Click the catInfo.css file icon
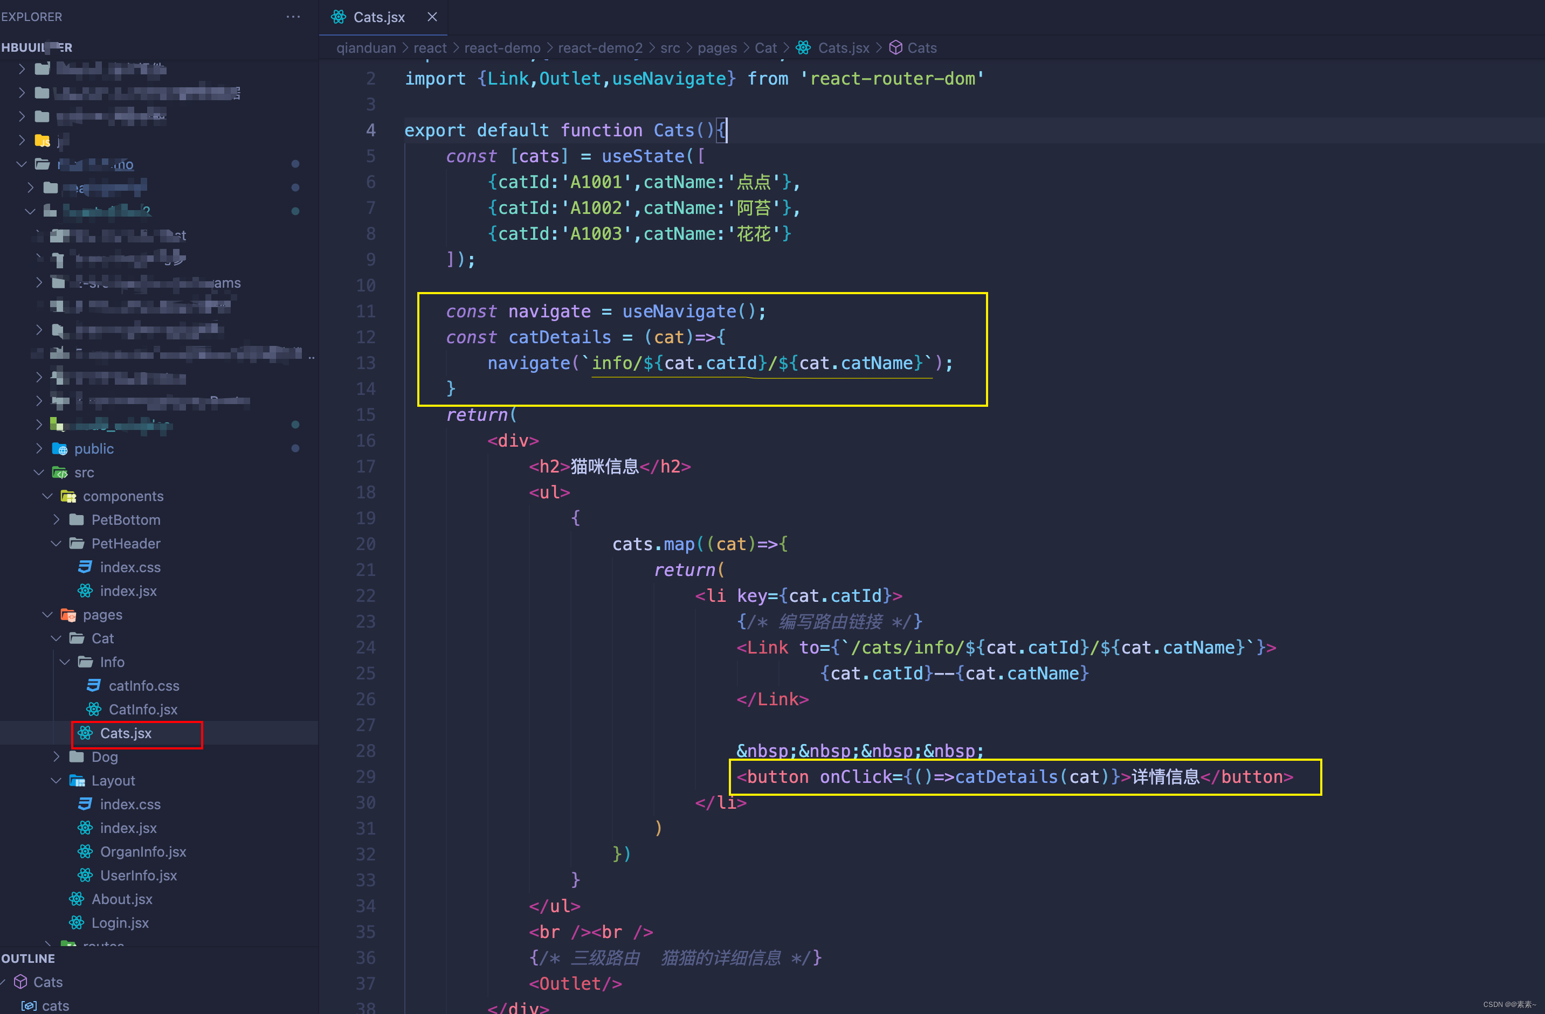 [x=93, y=685]
